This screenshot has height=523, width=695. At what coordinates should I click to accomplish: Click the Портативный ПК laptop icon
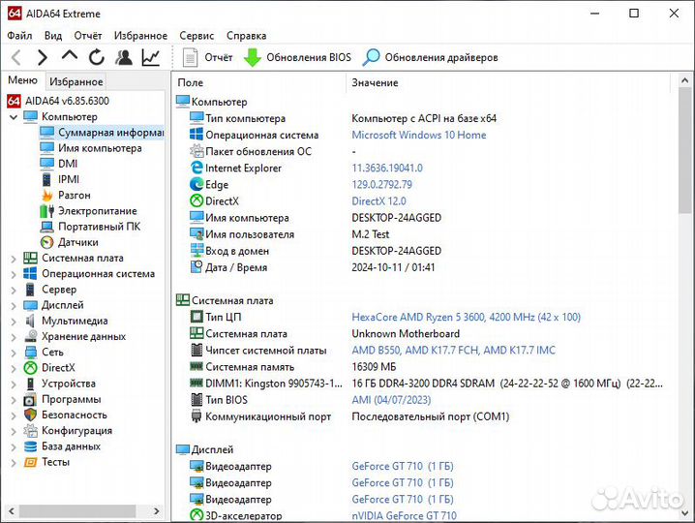coord(47,227)
